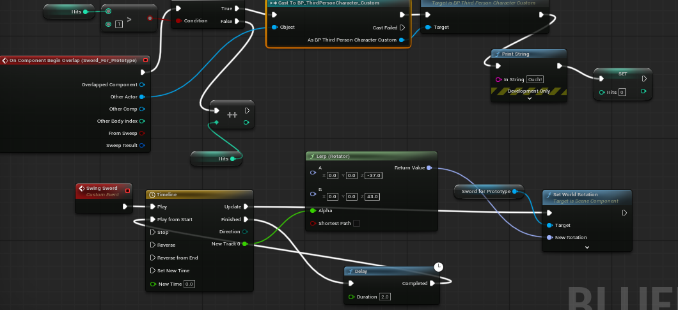
Task: Click the Delay Completed output pin
Action: click(x=432, y=283)
